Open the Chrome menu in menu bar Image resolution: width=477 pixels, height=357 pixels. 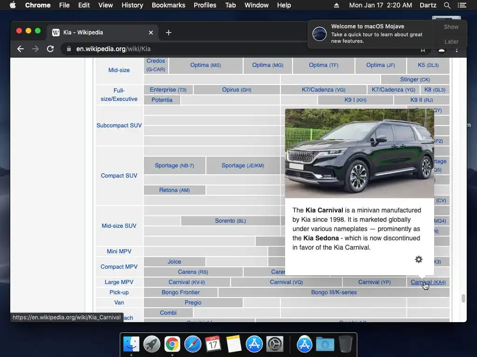coord(38,5)
